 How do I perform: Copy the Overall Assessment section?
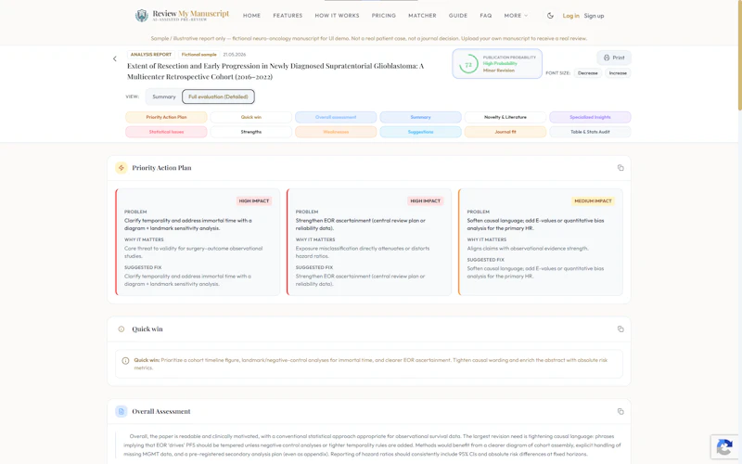pos(620,411)
